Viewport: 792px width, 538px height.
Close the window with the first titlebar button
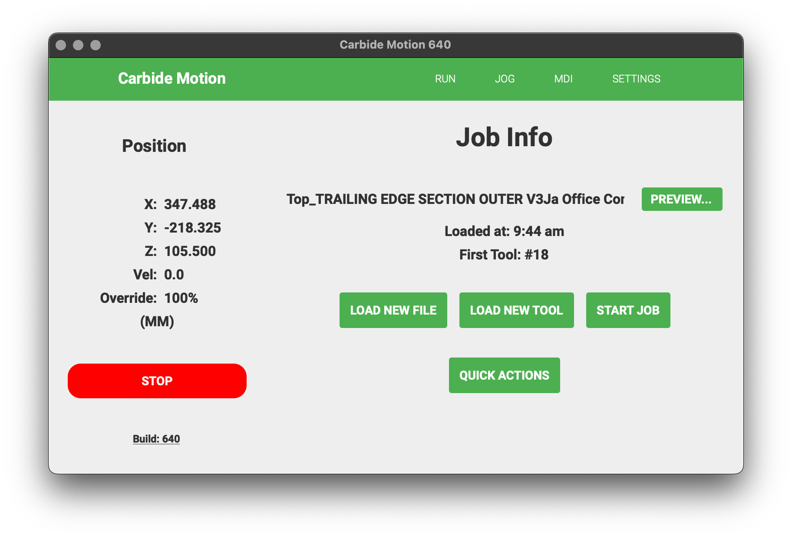click(x=61, y=45)
